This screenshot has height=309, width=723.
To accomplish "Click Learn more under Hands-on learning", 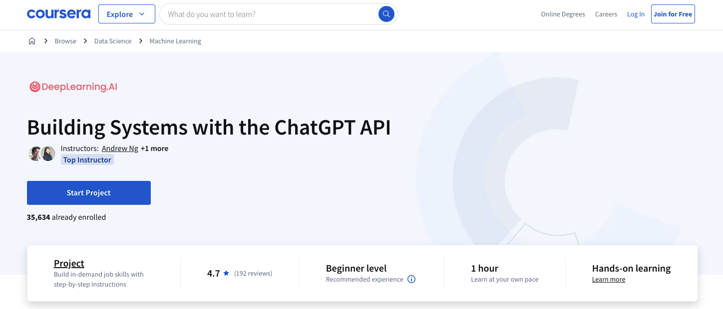I will coord(608,279).
